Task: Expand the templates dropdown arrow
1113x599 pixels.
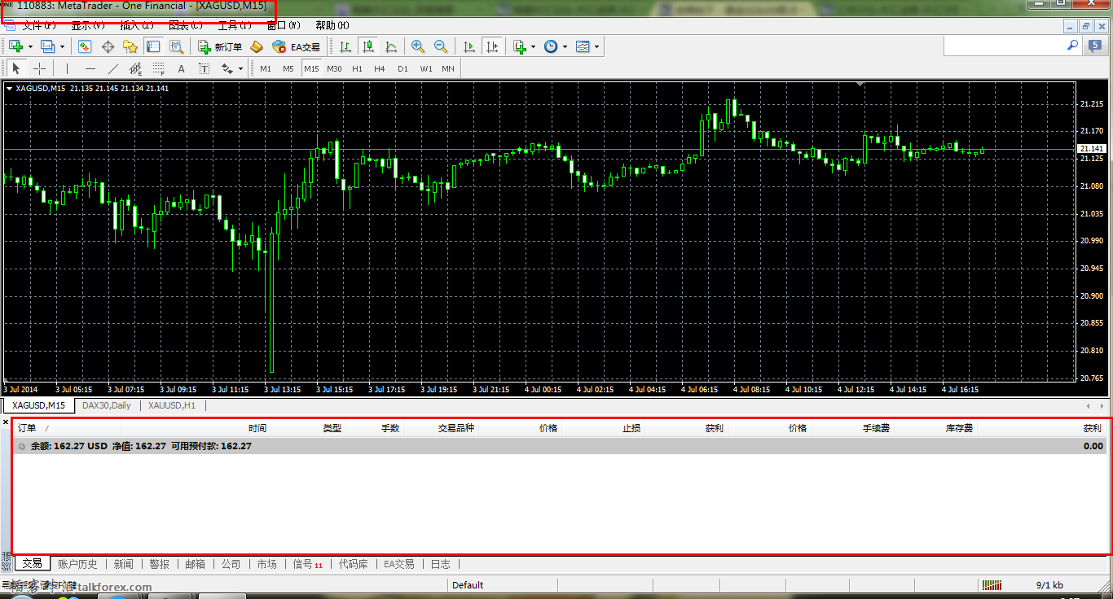Action: pos(597,46)
